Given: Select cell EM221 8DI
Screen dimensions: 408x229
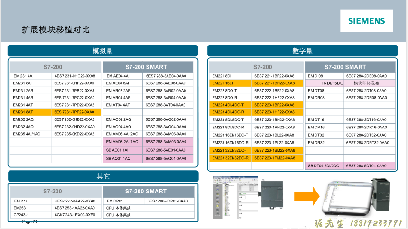Looking at the screenshot, I should coord(230,76).
